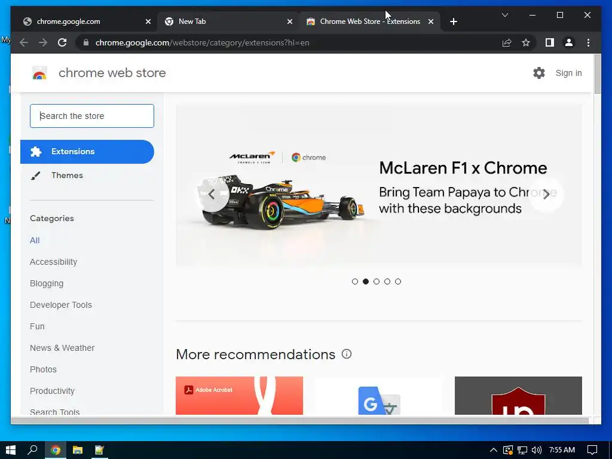Click the More recommendations info icon
Viewport: 612px width, 459px height.
(x=347, y=354)
